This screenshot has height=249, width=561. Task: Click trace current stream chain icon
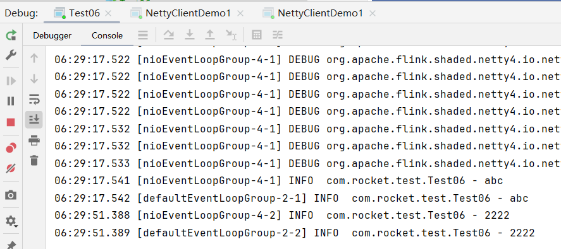(x=278, y=35)
